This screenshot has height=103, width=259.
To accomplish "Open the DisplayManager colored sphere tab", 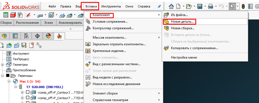I will (x=48, y=36).
